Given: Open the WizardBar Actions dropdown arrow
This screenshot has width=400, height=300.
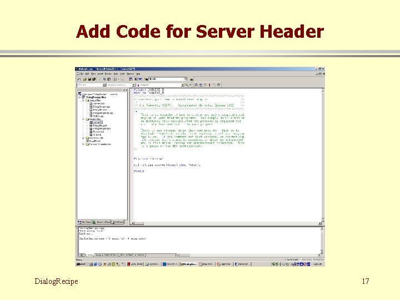Looking at the screenshot, I should [x=190, y=84].
